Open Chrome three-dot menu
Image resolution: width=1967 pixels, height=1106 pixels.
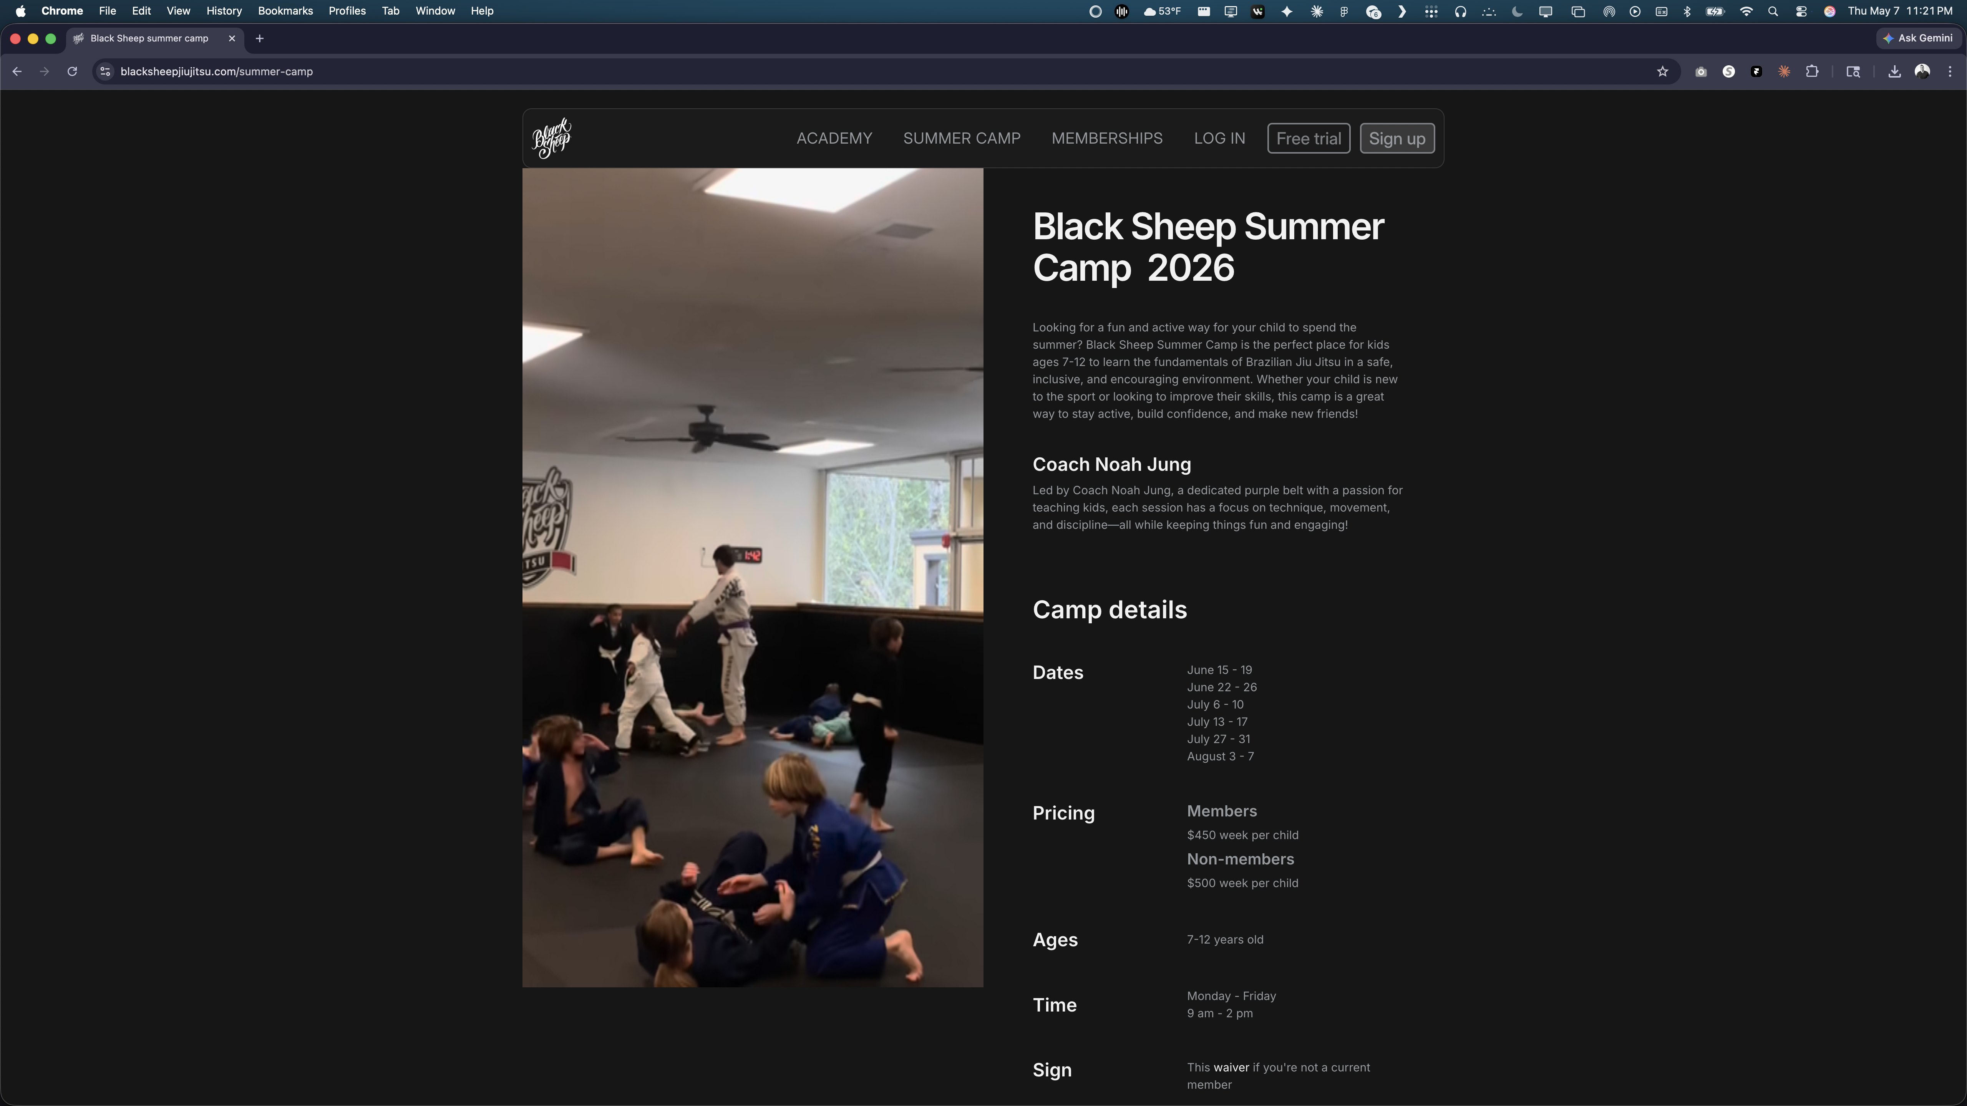1950,72
